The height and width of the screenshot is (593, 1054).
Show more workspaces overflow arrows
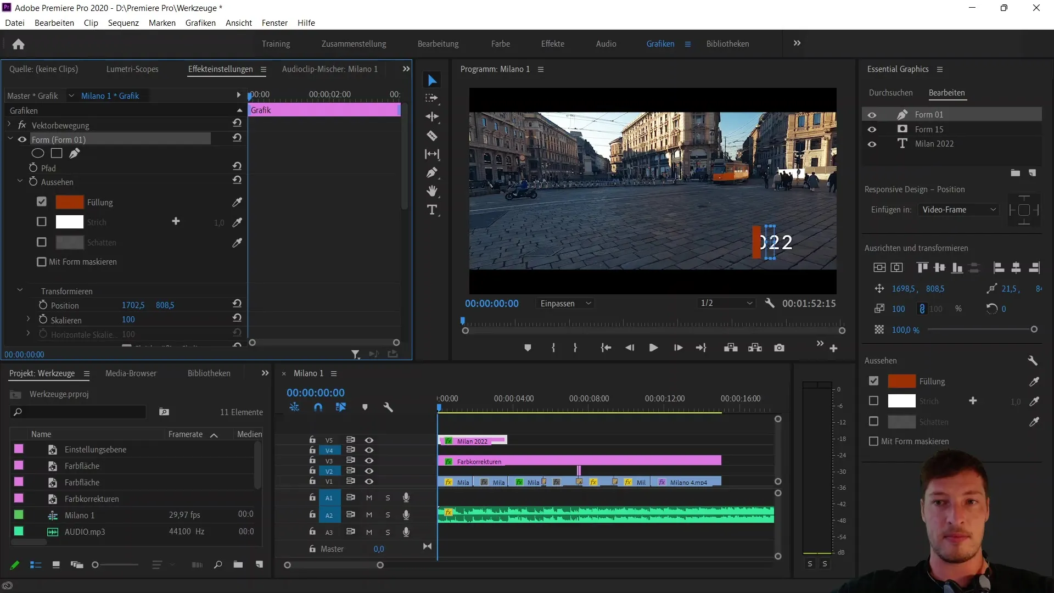(797, 43)
